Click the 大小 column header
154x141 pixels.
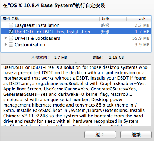[142, 19]
